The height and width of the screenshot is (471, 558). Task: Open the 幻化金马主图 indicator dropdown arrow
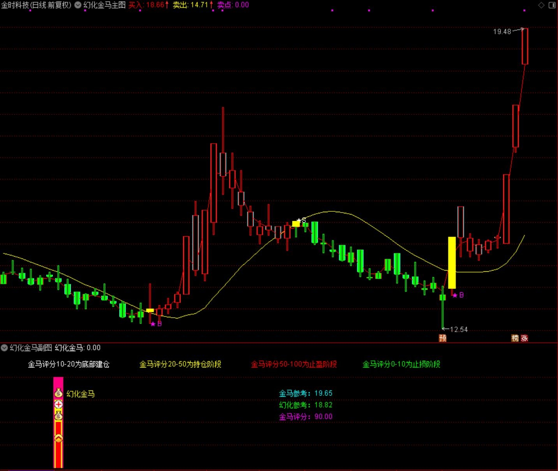tap(78, 5)
